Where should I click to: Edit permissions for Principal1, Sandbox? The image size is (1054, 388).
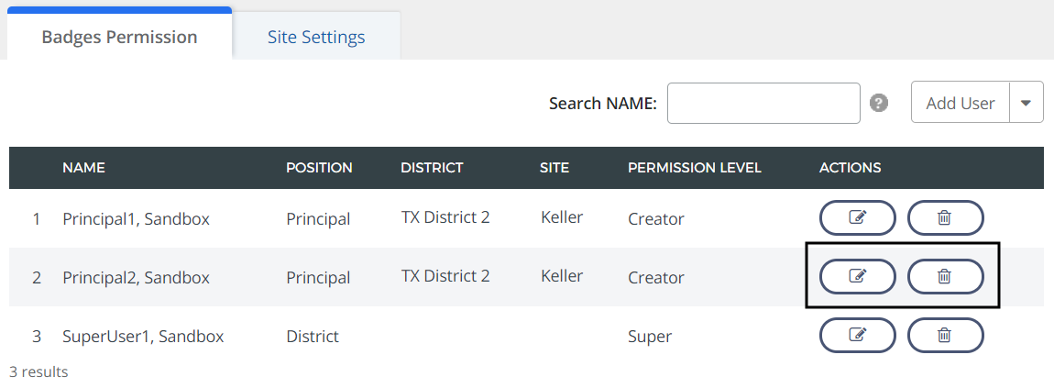click(x=857, y=218)
